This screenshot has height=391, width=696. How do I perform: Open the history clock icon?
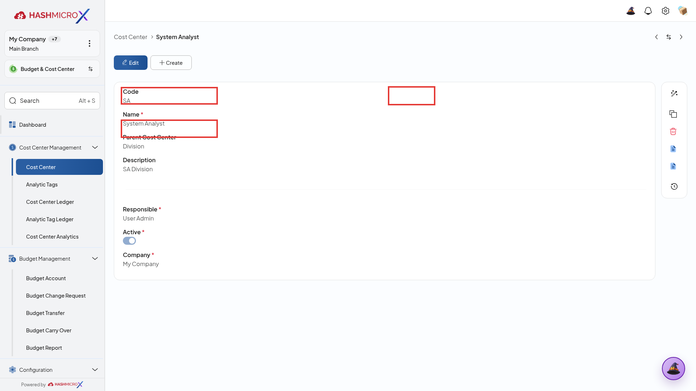click(674, 186)
